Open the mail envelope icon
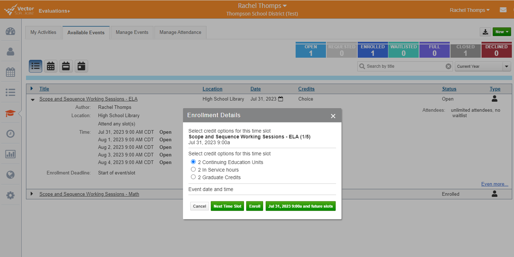 [503, 10]
